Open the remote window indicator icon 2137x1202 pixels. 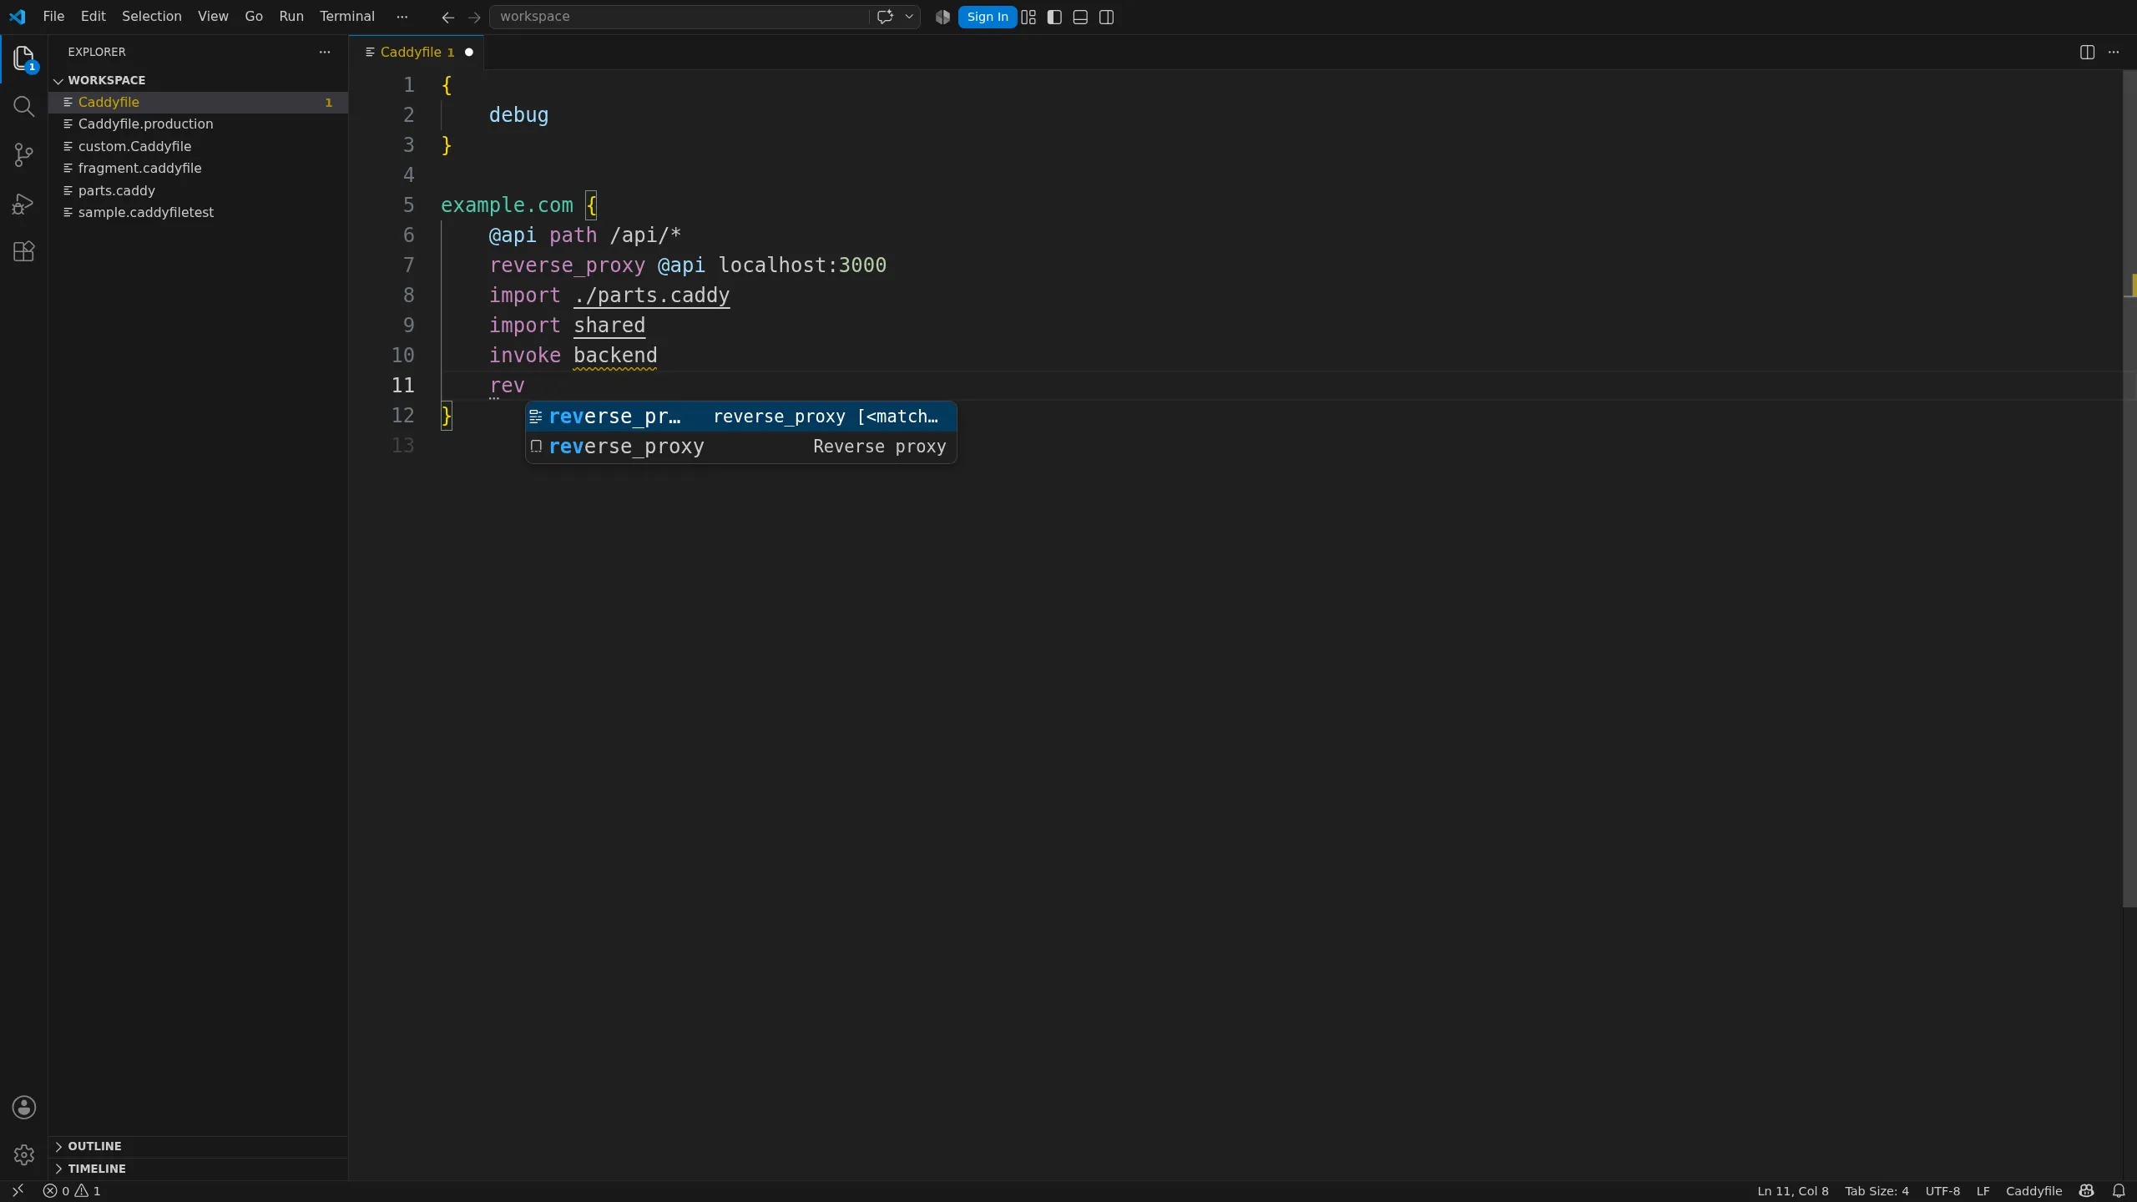pos(18,1191)
